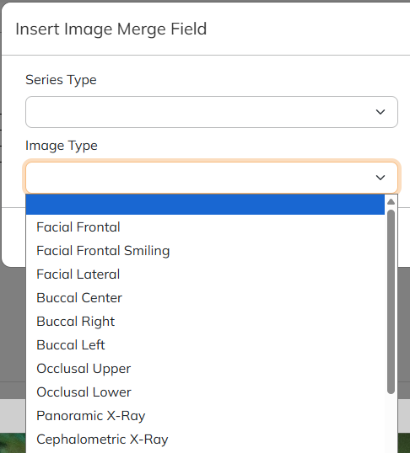Choose Buccal Right option
The image size is (410, 453).
pos(205,322)
